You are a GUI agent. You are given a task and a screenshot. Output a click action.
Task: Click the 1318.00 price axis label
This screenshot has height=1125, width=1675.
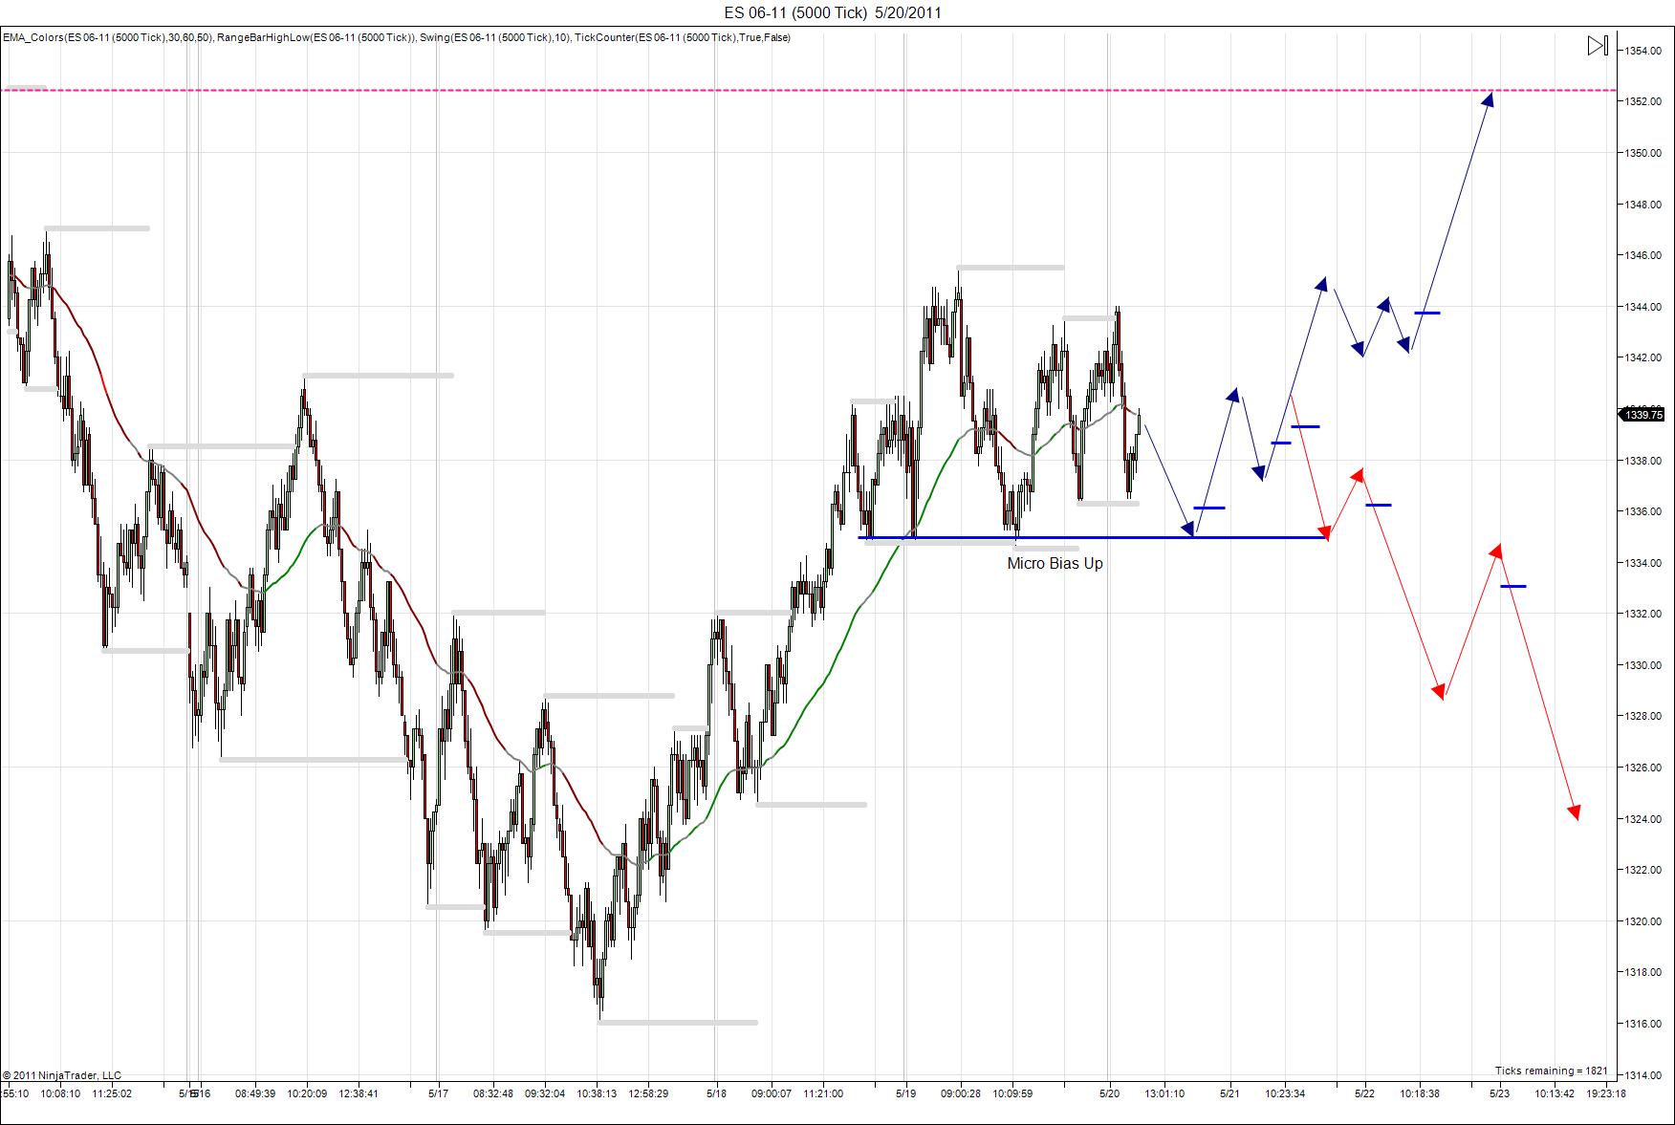[x=1643, y=972]
